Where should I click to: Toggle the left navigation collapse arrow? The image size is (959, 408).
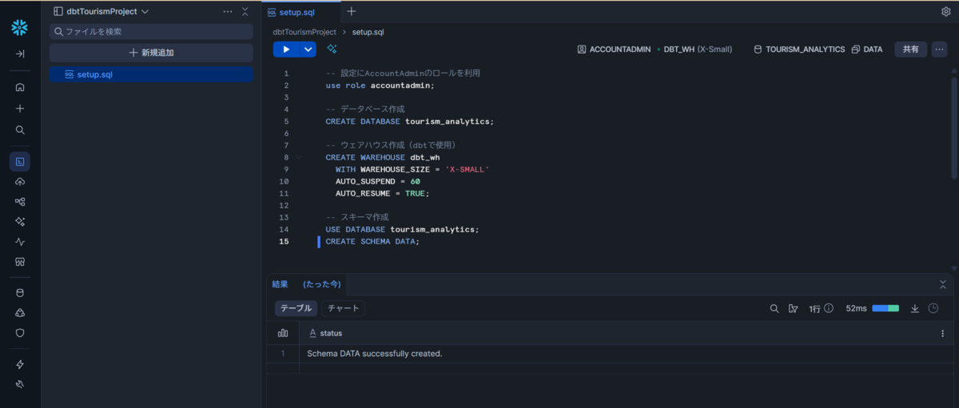tap(20, 53)
